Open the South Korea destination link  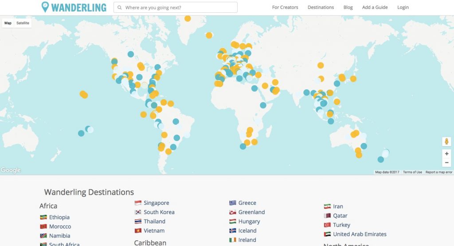click(x=159, y=212)
